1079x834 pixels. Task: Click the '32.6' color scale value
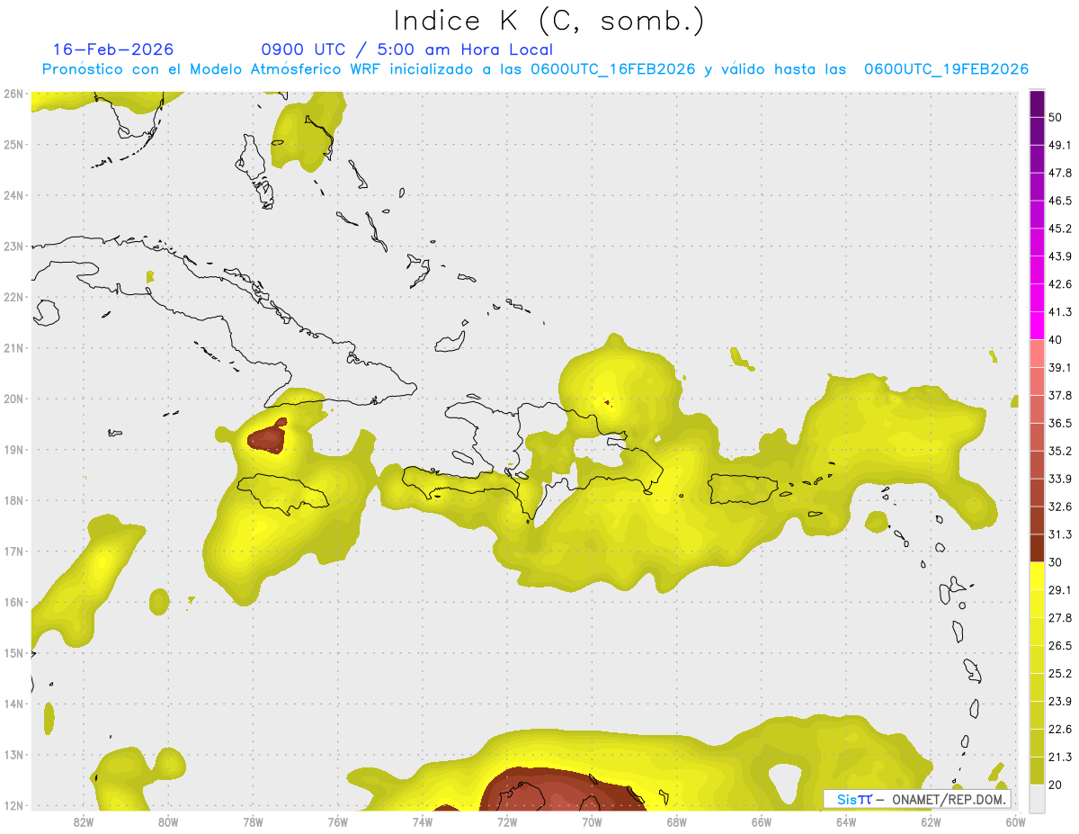click(x=1060, y=507)
